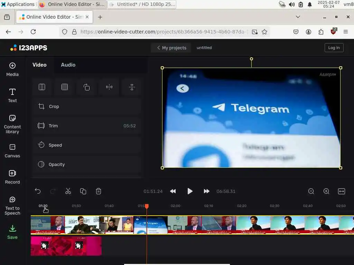Click the top-left resize handle of preview

click(162, 68)
